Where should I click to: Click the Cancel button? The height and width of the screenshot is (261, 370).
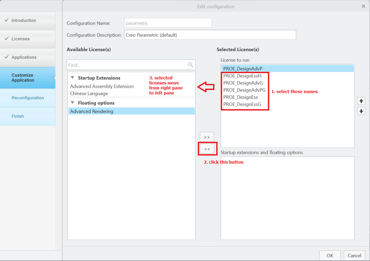(354, 255)
